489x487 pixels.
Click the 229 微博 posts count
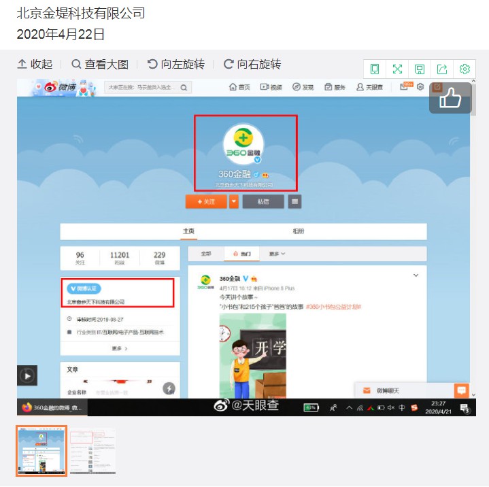159,258
